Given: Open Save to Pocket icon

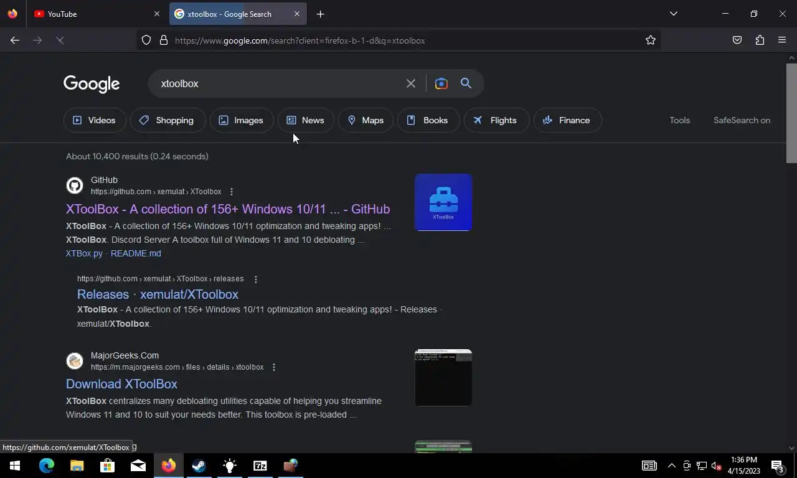Looking at the screenshot, I should [737, 40].
